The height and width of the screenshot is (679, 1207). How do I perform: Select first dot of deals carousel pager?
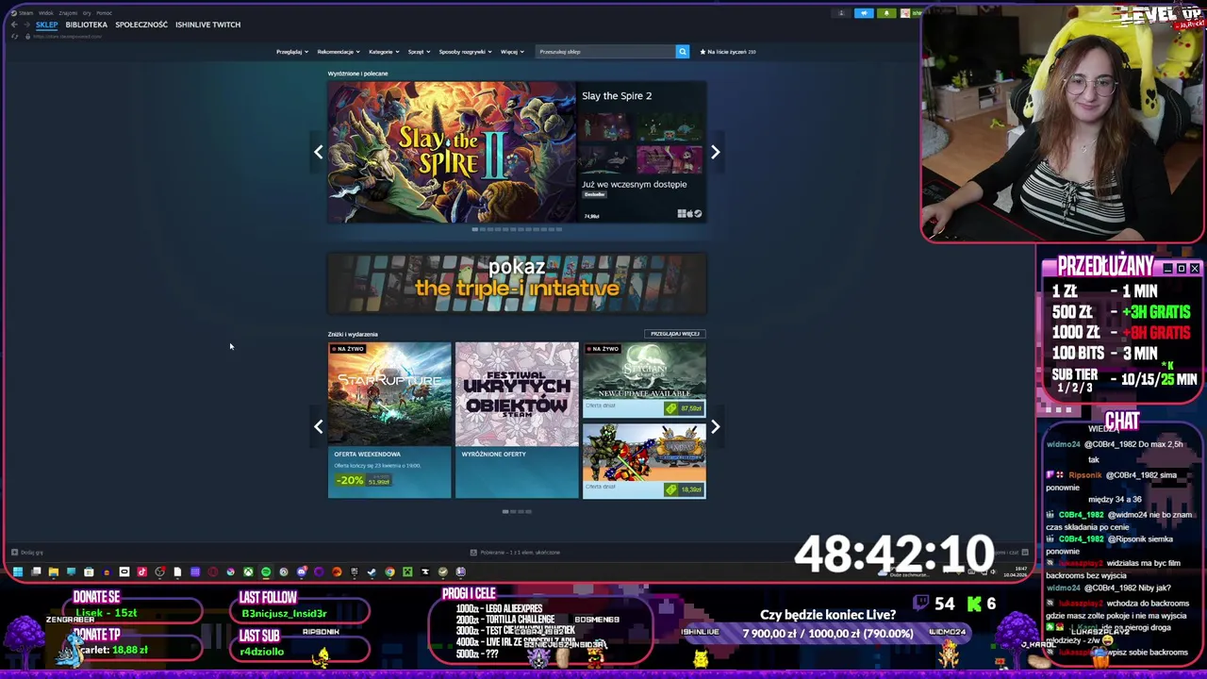(x=505, y=511)
